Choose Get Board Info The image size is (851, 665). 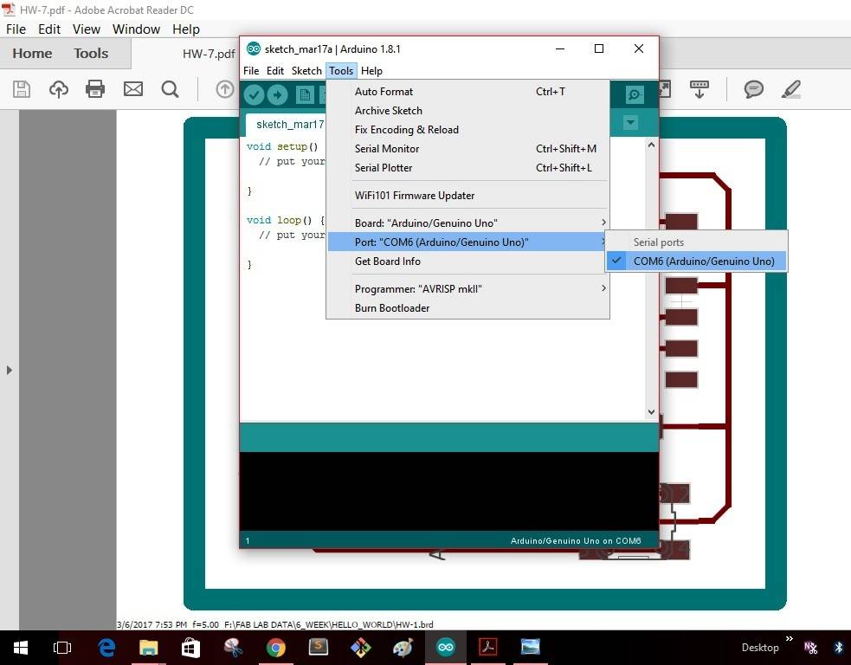467,261
